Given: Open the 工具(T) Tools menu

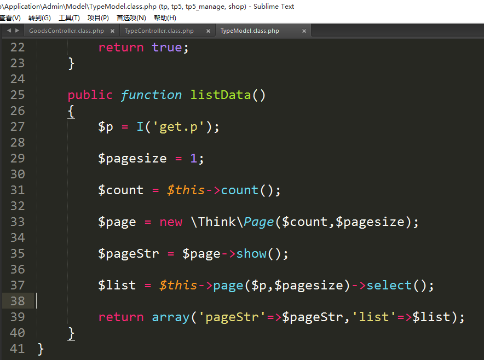Looking at the screenshot, I should pos(69,18).
